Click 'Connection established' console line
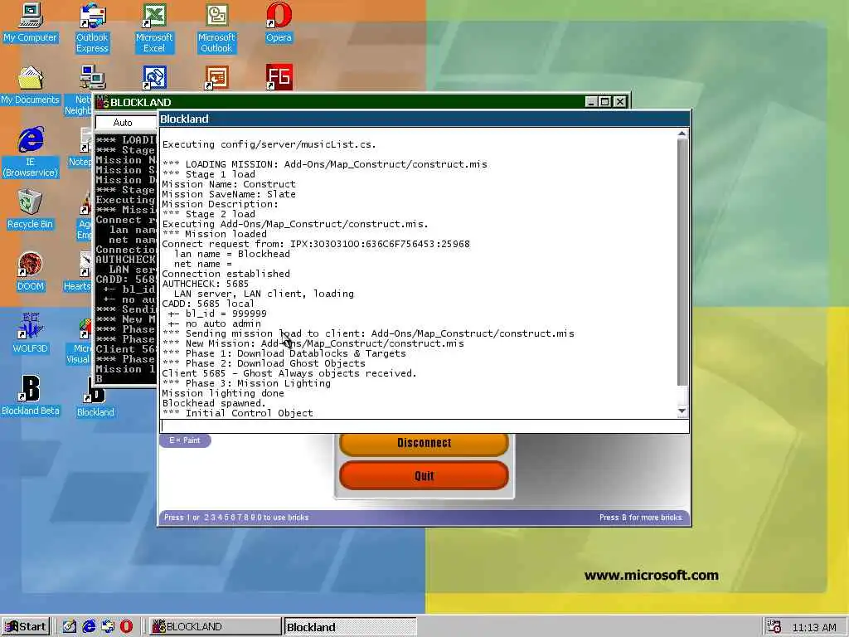 [x=226, y=274]
